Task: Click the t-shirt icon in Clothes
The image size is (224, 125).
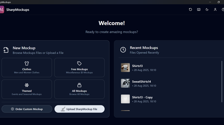Action: point(27,63)
